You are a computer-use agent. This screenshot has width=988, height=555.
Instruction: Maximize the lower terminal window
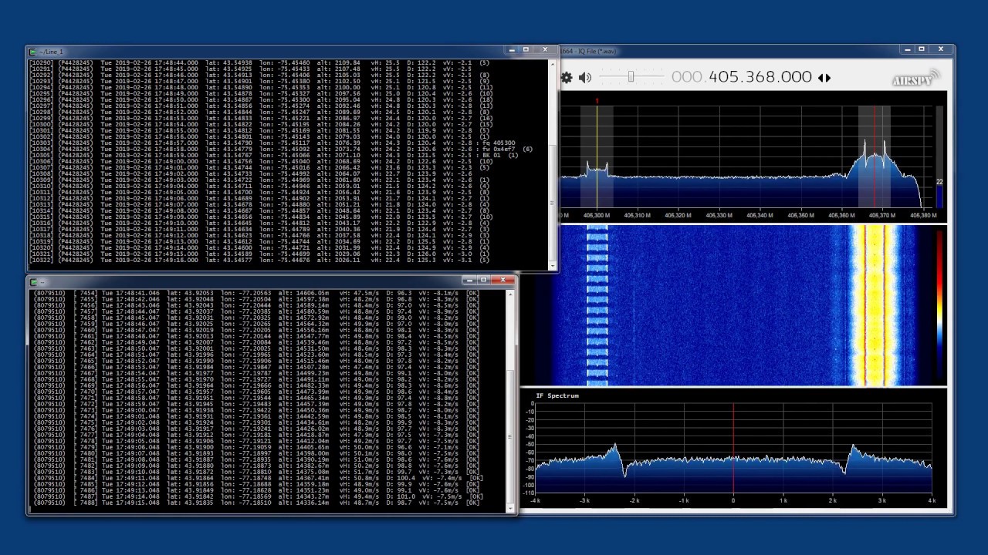click(x=483, y=280)
